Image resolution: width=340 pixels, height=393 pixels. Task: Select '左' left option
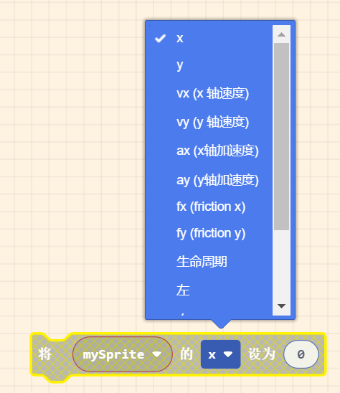[x=209, y=290]
